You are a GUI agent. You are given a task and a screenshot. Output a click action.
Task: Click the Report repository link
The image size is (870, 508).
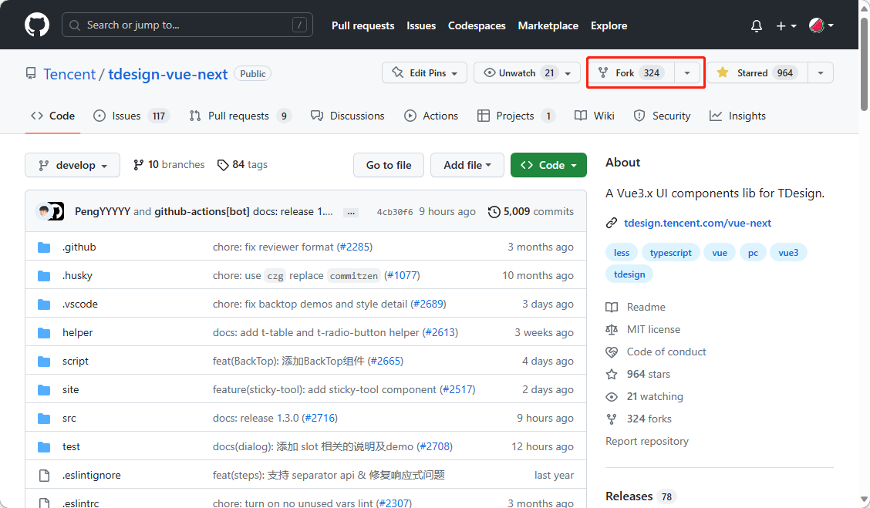647,442
